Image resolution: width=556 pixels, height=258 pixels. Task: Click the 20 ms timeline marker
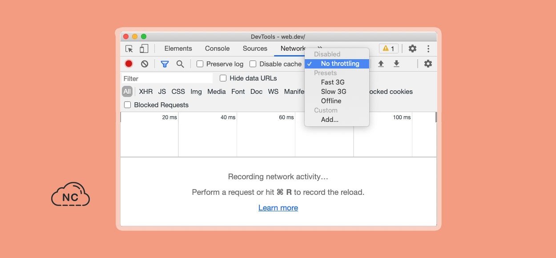169,117
